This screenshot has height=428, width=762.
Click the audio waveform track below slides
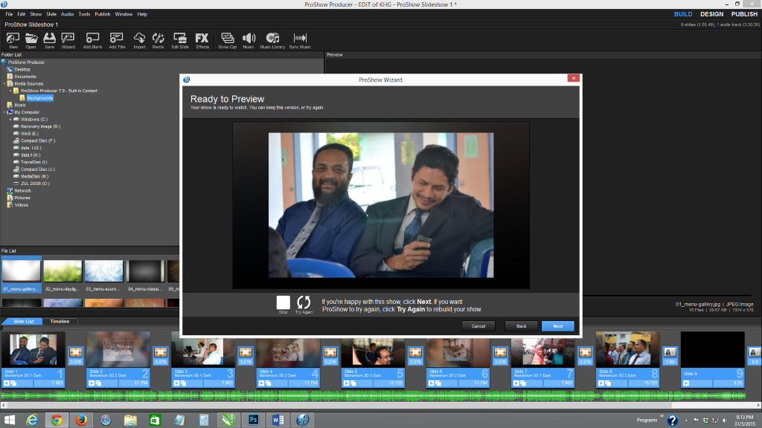coord(374,395)
